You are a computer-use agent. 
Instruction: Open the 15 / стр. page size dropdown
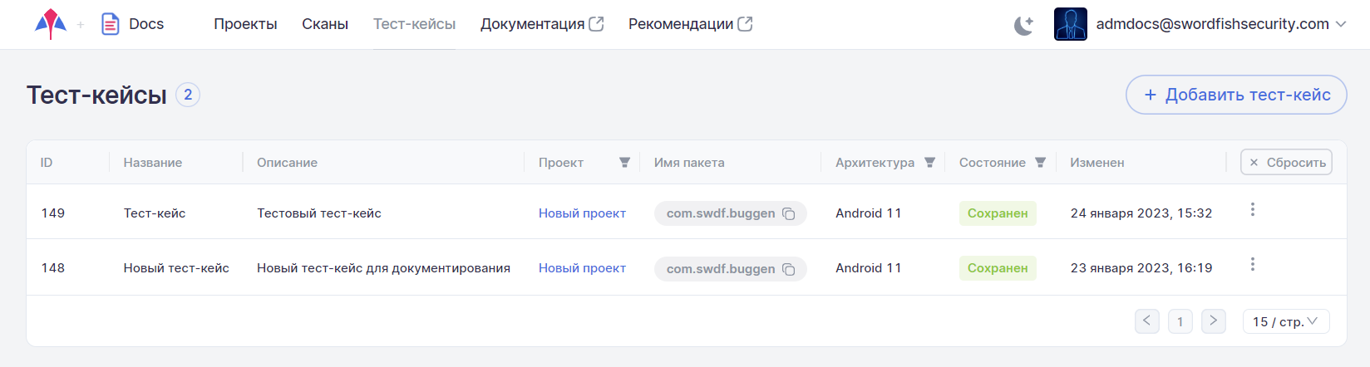point(1285,321)
